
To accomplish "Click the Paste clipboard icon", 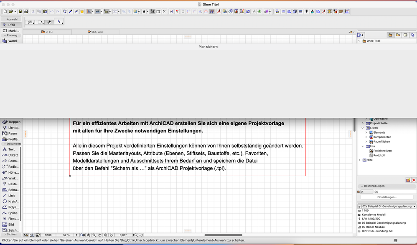I will [x=45, y=11].
